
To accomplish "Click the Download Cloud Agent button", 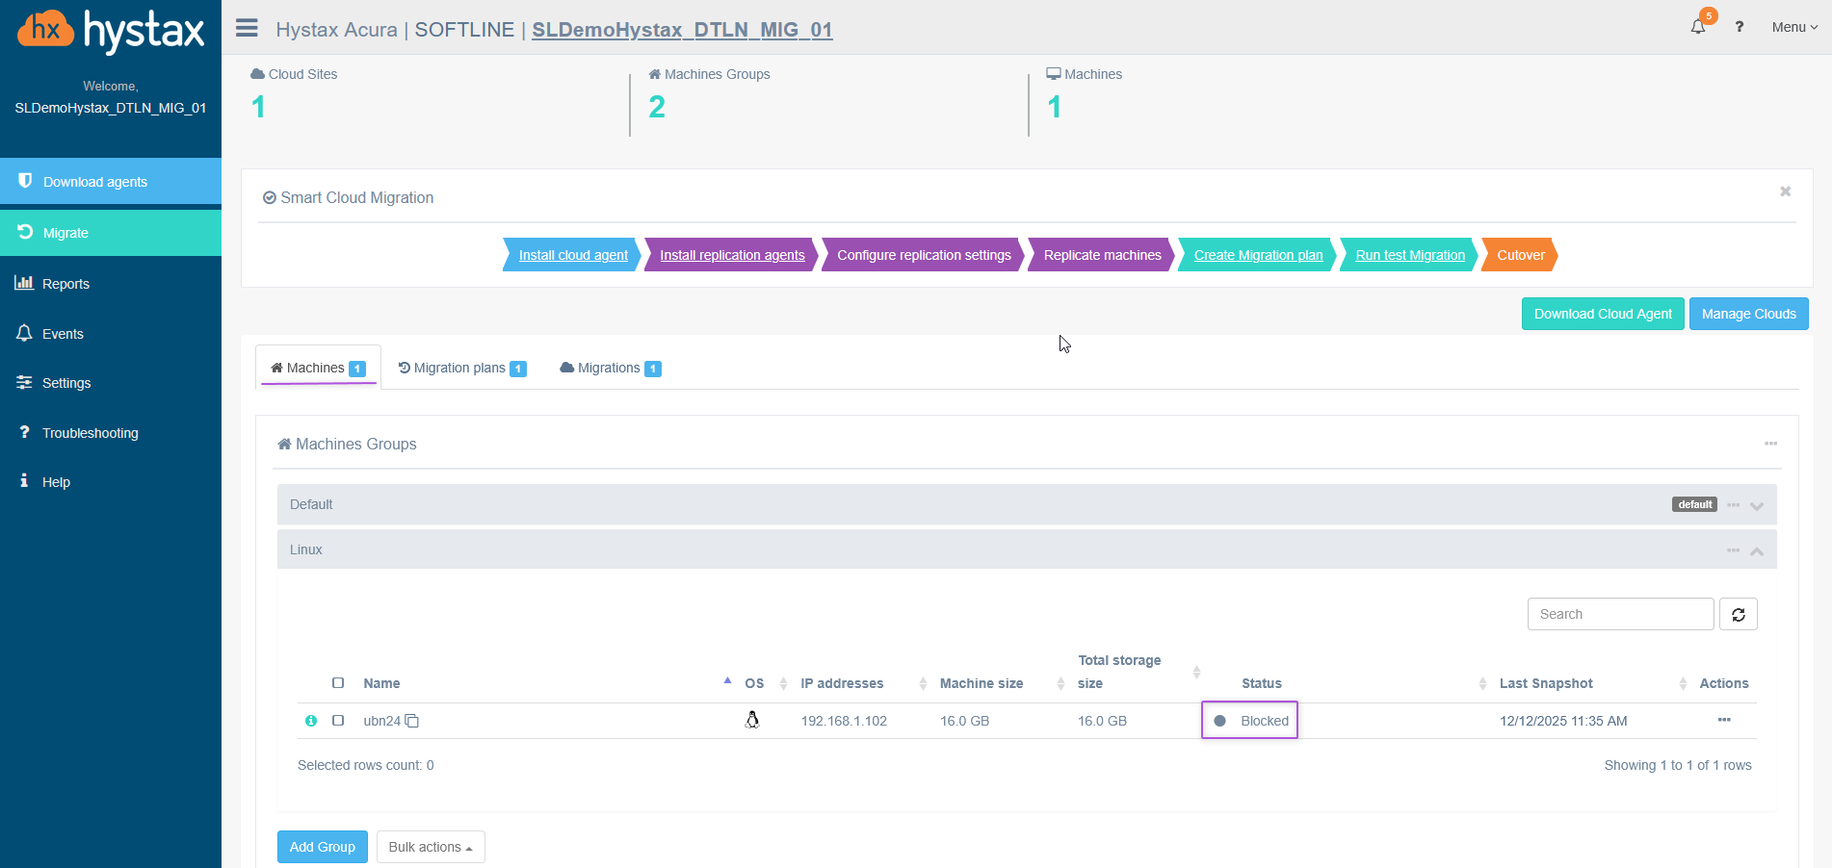I will coord(1602,314).
